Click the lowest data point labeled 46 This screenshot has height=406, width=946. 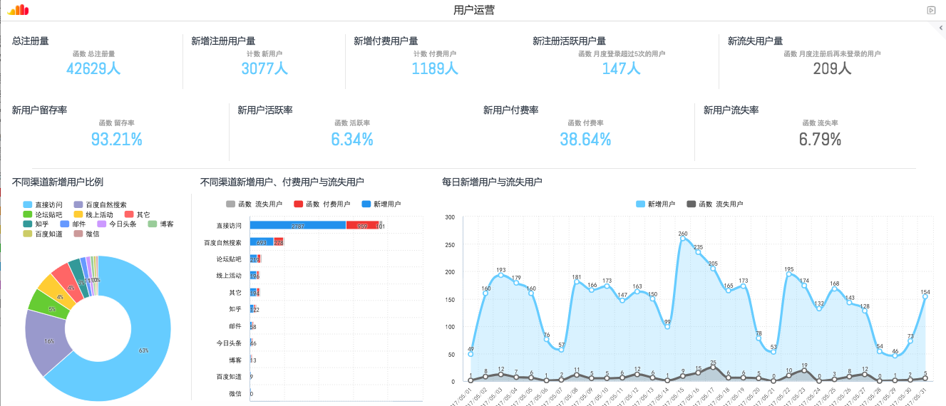895,355
